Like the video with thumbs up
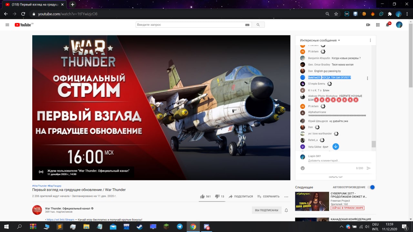The height and width of the screenshot is (232, 413). (205, 196)
